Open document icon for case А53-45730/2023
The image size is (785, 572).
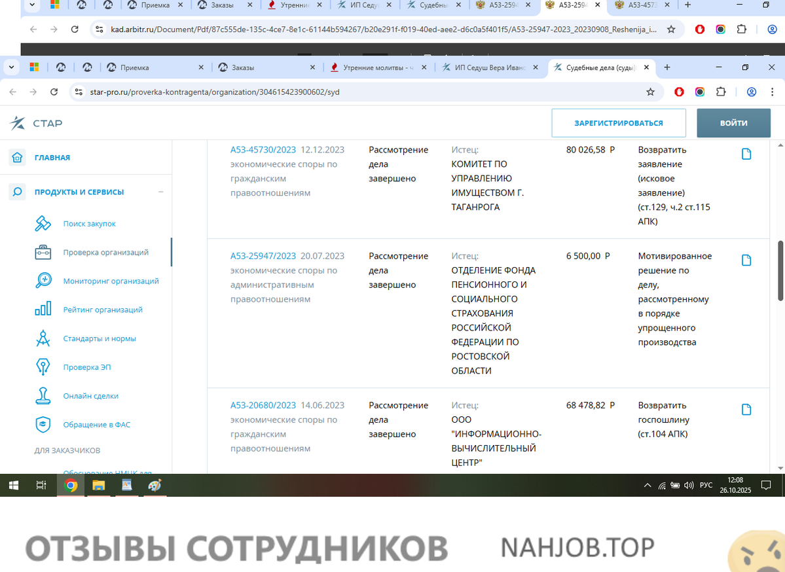tap(746, 154)
